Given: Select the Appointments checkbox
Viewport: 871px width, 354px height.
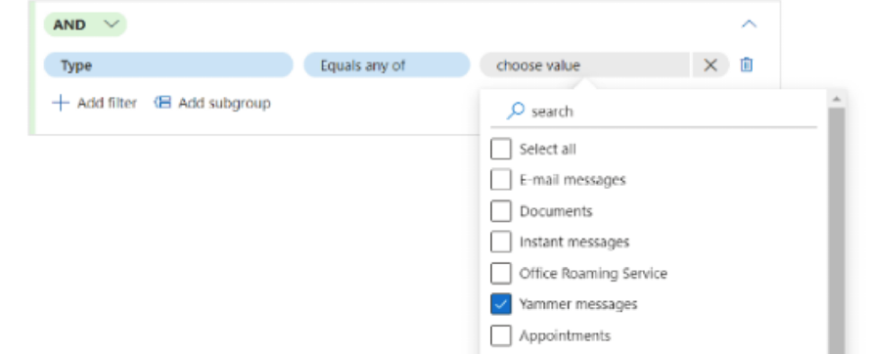Looking at the screenshot, I should [x=500, y=335].
